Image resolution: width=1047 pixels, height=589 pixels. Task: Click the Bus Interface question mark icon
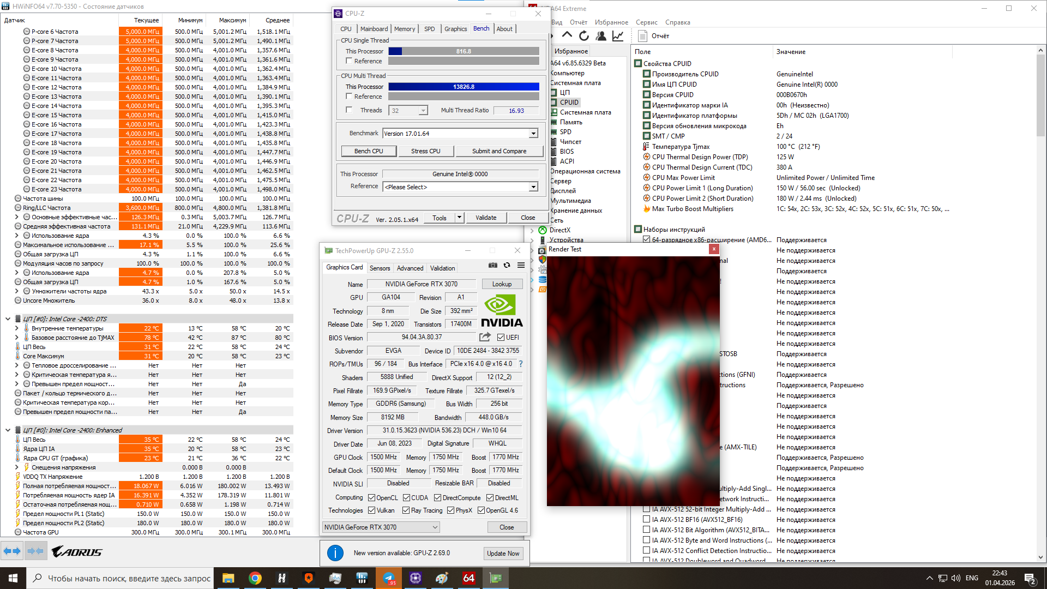click(x=521, y=364)
